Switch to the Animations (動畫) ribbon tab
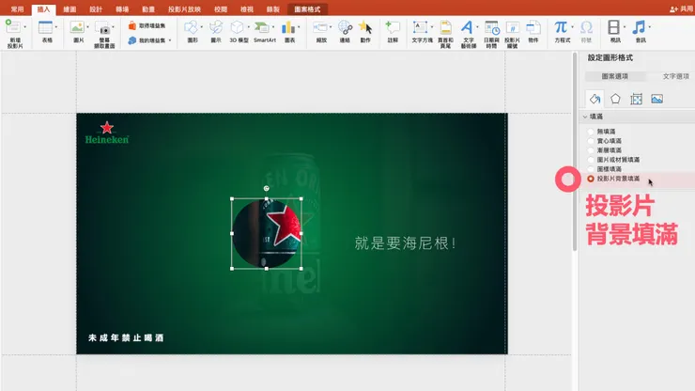Image resolution: width=695 pixels, height=391 pixels. click(148, 9)
